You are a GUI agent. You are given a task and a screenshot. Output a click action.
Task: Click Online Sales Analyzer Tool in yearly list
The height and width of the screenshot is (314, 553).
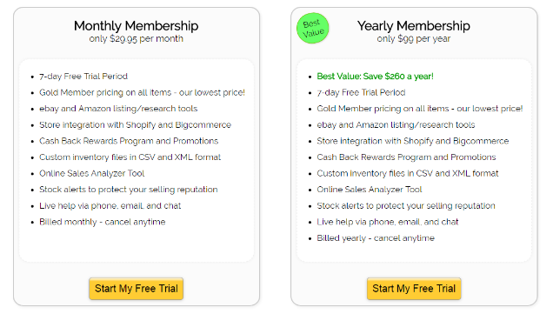click(370, 190)
